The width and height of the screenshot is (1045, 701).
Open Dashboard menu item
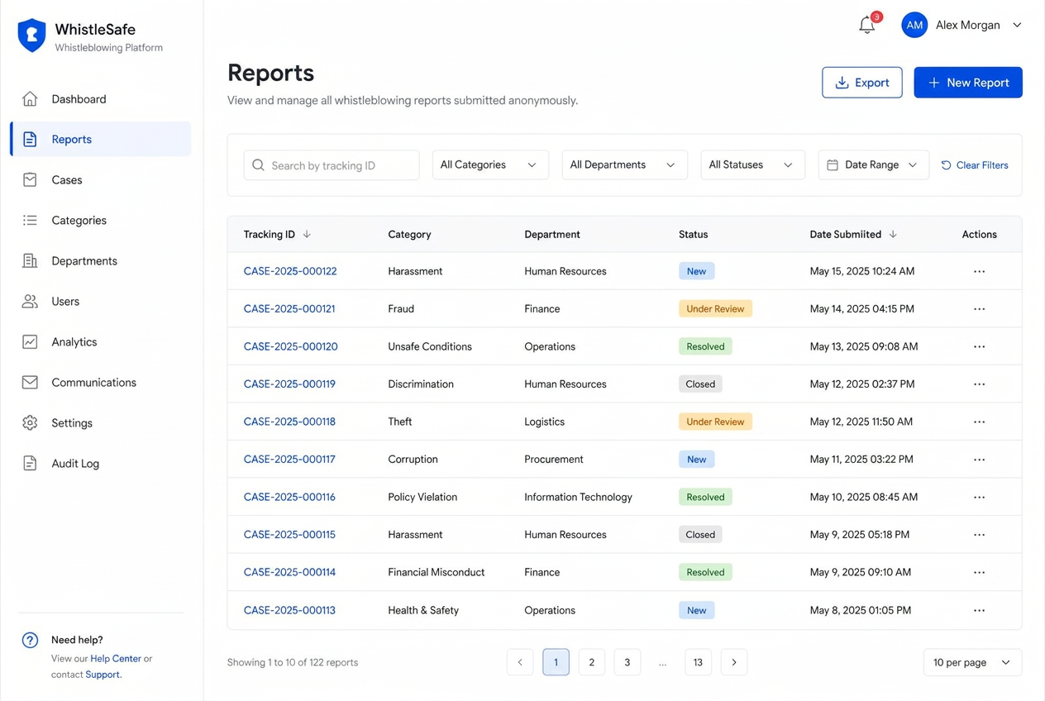click(101, 99)
